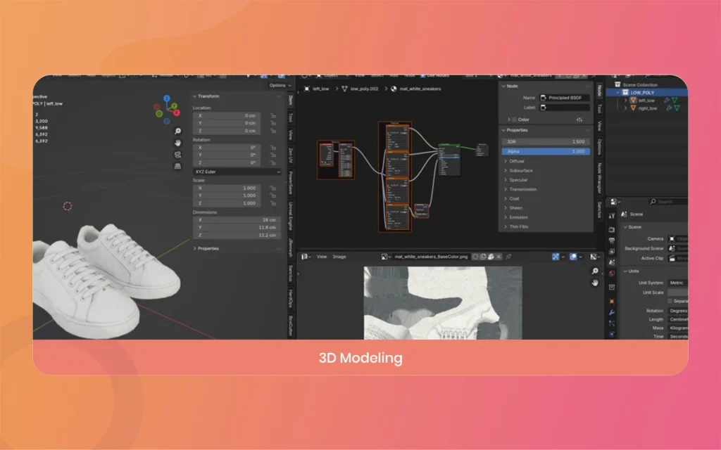Open the image editor Image menu

[x=339, y=257]
